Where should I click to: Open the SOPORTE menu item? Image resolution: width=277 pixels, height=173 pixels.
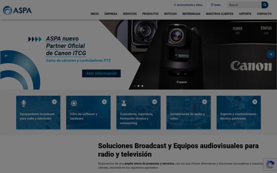pyautogui.click(x=245, y=14)
